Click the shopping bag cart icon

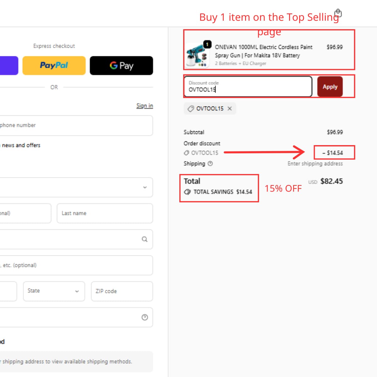338,13
